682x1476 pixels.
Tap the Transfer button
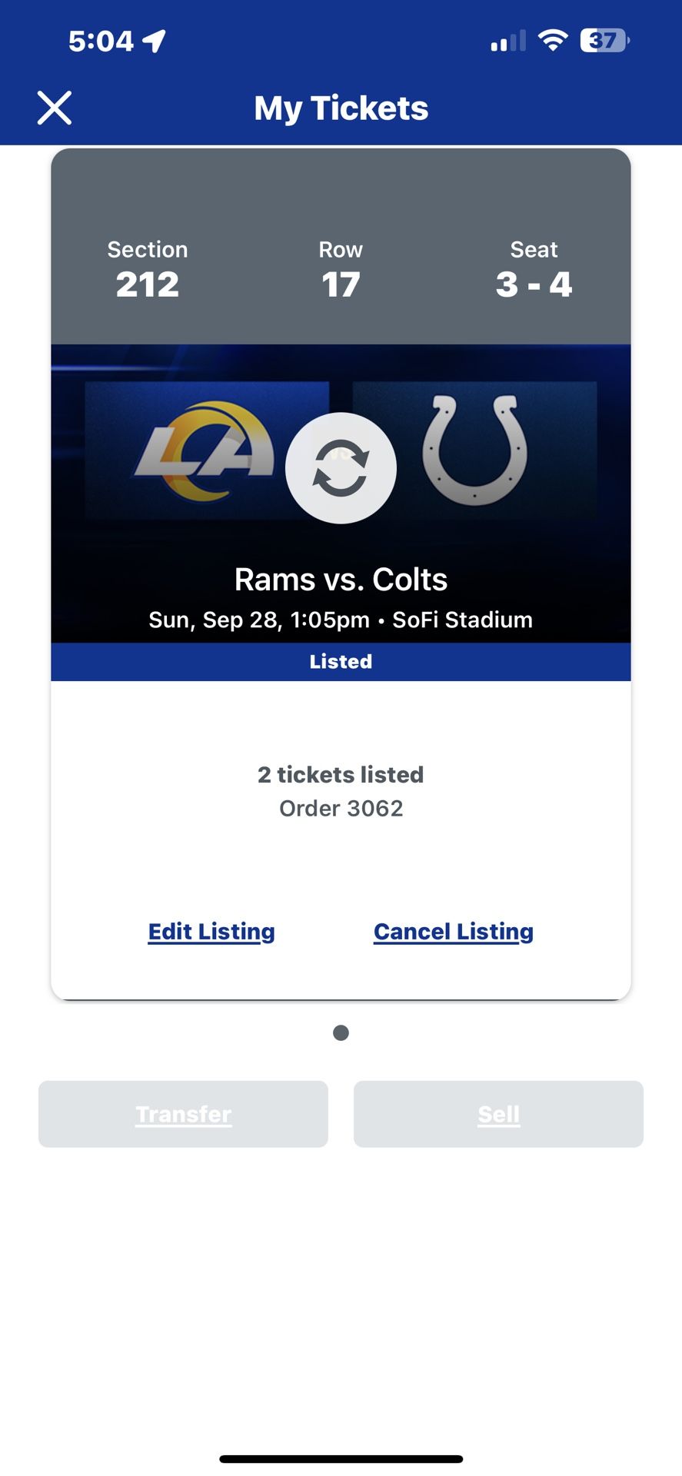pos(183,1114)
